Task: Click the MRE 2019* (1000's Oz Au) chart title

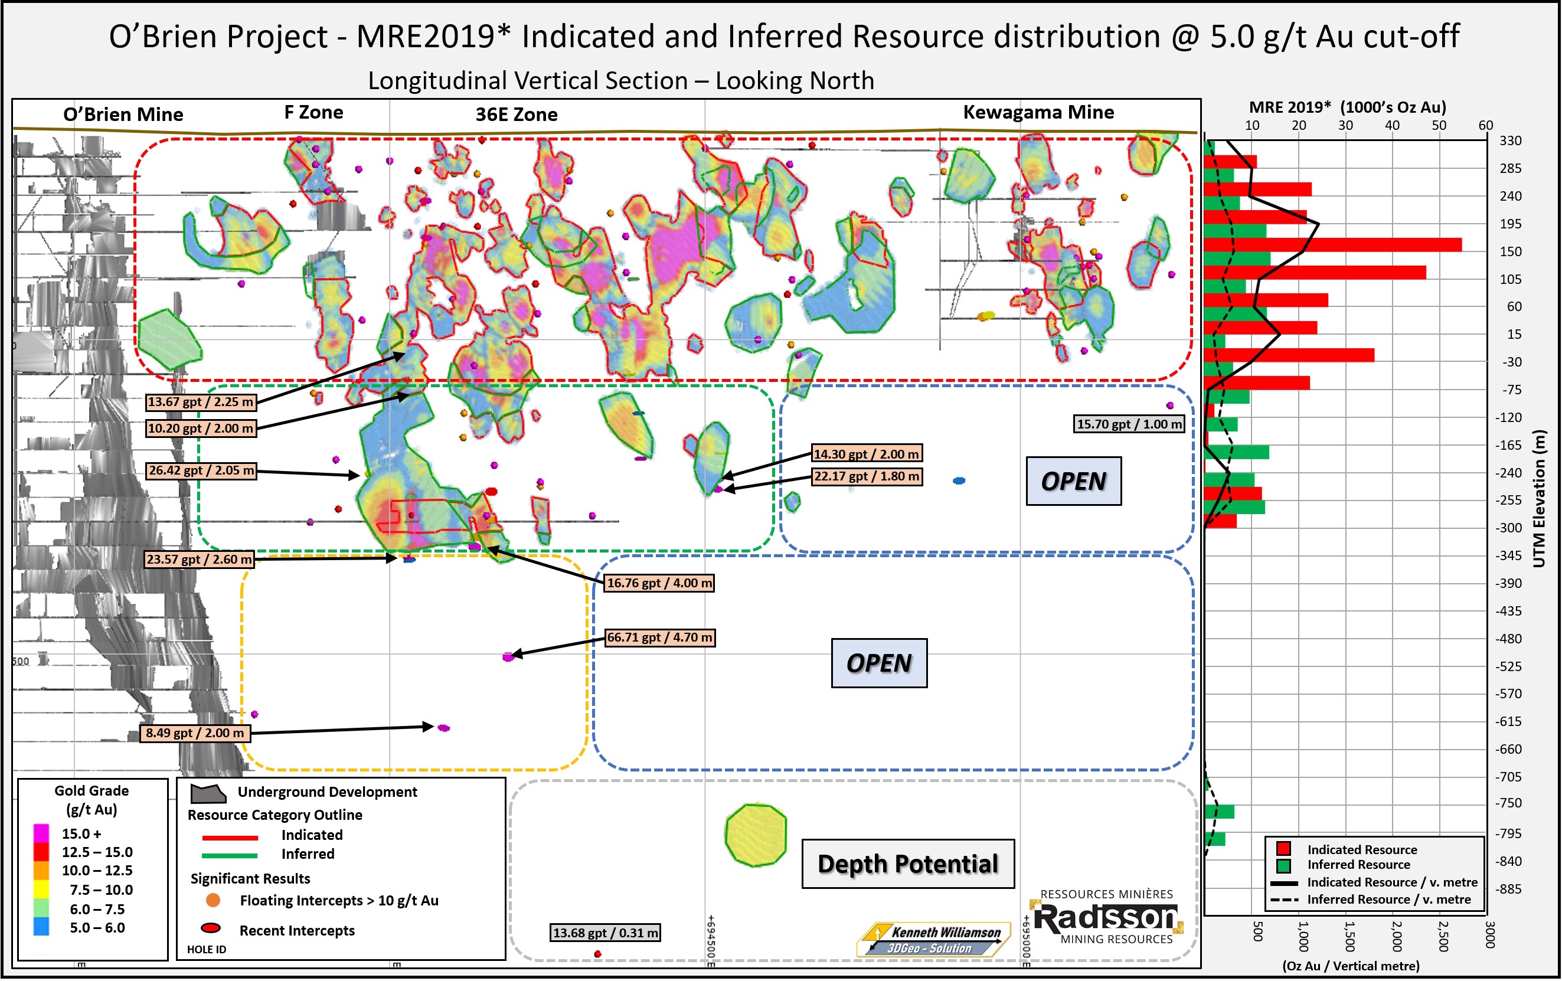Action: [1348, 107]
